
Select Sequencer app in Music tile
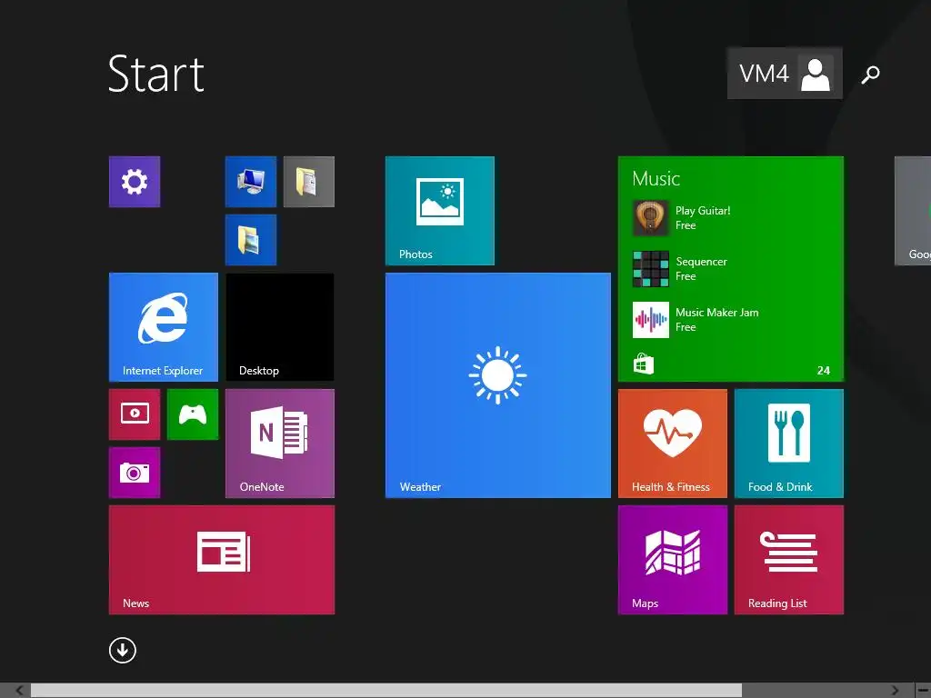680,269
